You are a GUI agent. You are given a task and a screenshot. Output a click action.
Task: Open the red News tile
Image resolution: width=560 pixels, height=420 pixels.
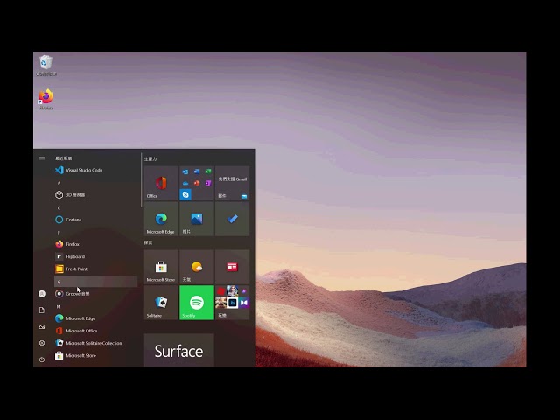coord(232,267)
